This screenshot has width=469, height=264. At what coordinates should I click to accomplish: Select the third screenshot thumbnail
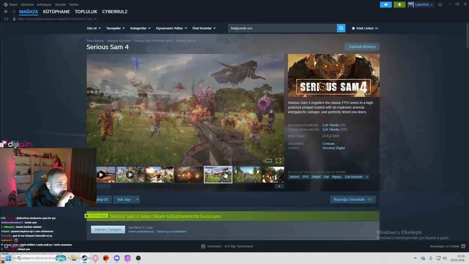tap(159, 175)
